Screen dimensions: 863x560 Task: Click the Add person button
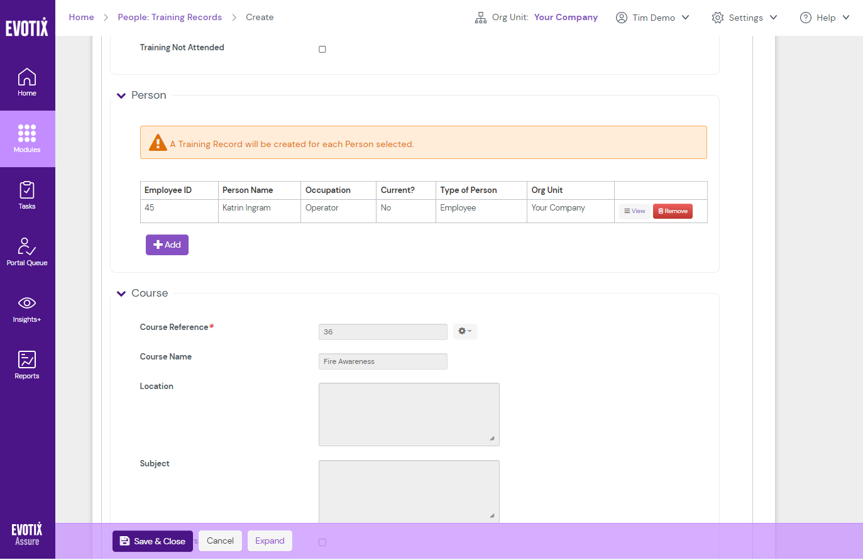pos(167,244)
